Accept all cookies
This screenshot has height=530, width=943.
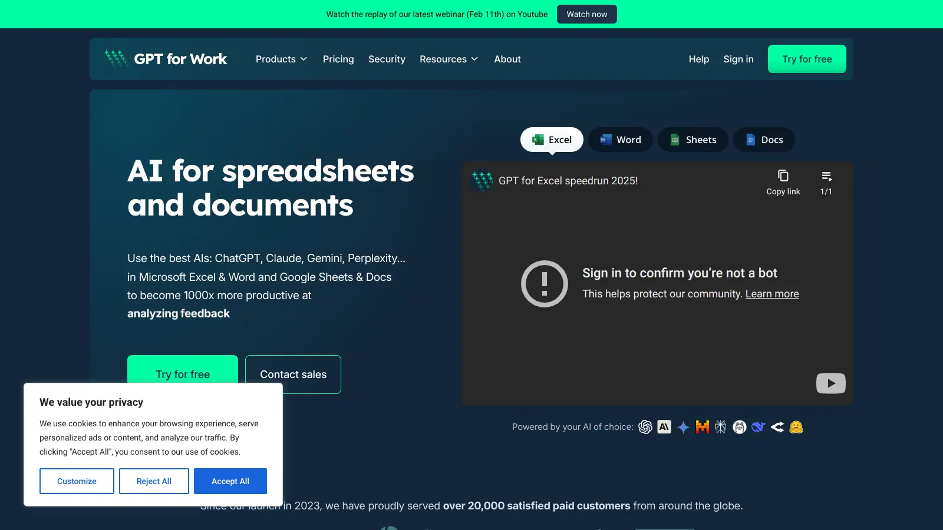tap(230, 481)
